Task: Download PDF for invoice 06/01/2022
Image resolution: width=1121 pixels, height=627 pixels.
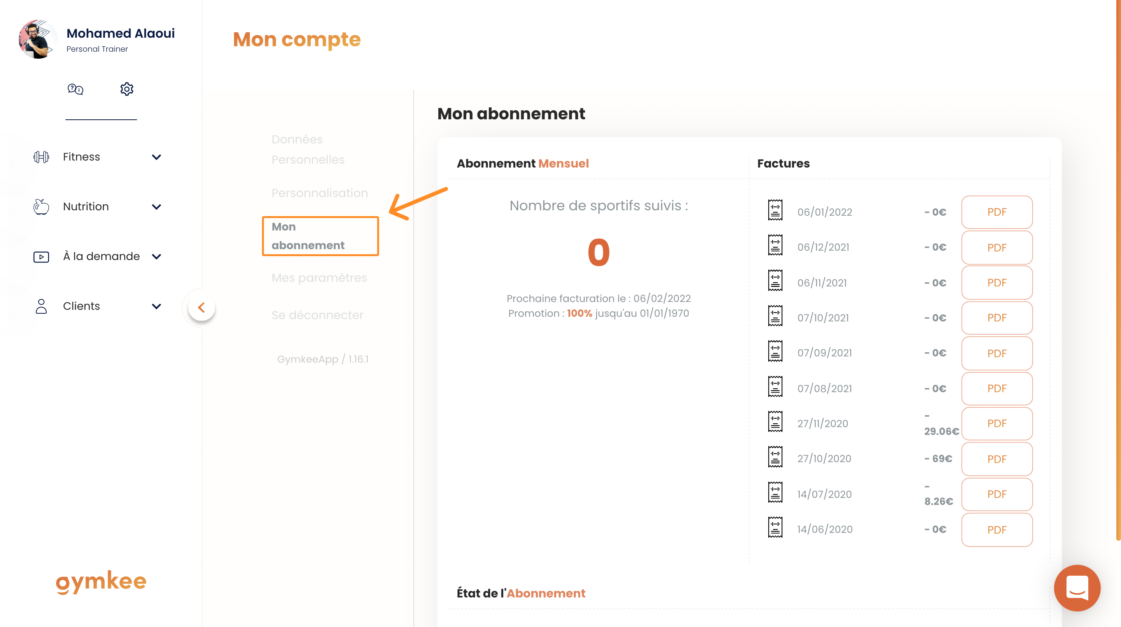Action: (996, 212)
